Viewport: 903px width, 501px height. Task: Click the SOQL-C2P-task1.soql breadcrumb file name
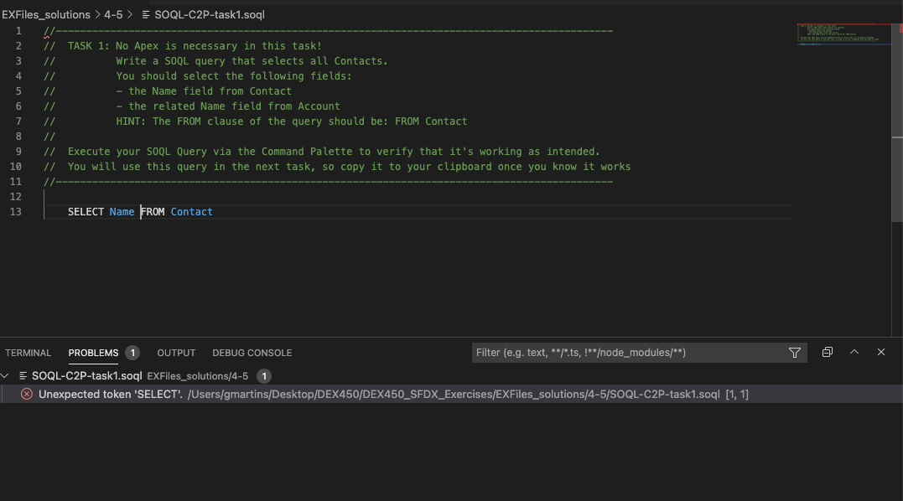210,15
